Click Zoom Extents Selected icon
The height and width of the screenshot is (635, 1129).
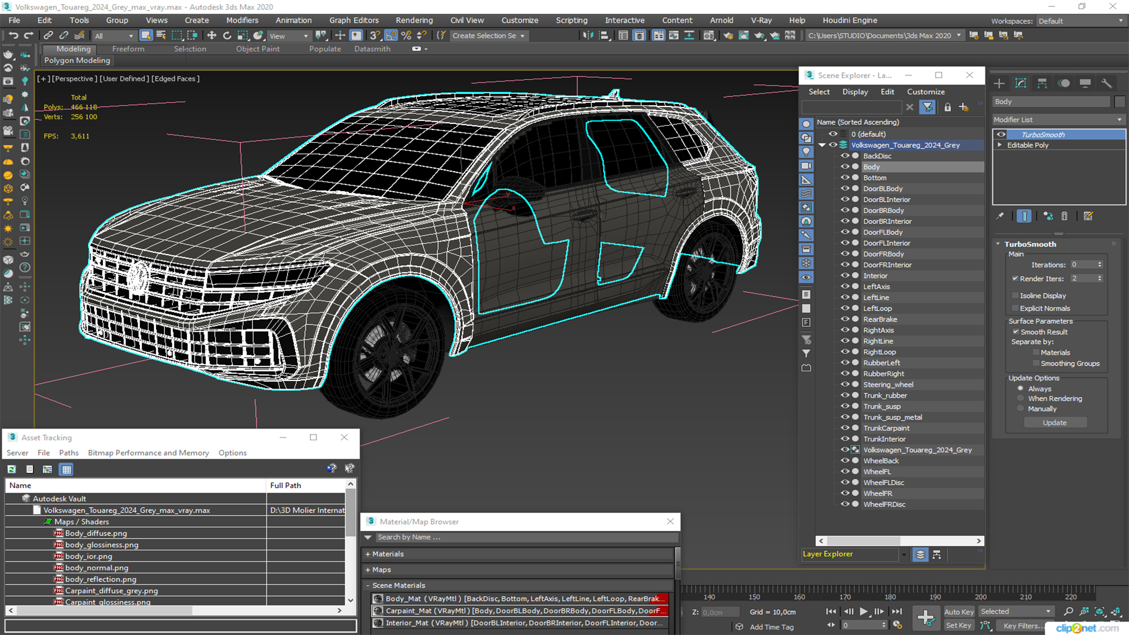click(1099, 612)
